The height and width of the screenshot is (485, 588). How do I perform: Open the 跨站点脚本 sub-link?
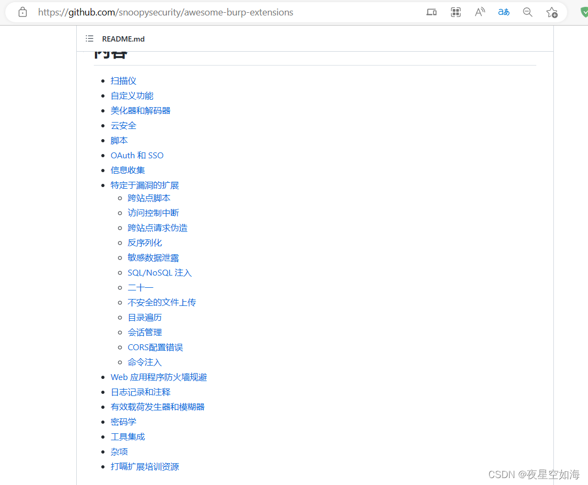pos(149,198)
